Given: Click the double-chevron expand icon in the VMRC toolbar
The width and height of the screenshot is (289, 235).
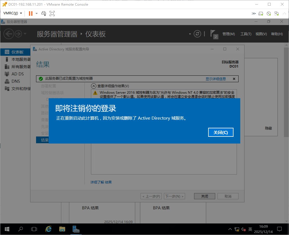Looking at the screenshot, I should 254,14.
